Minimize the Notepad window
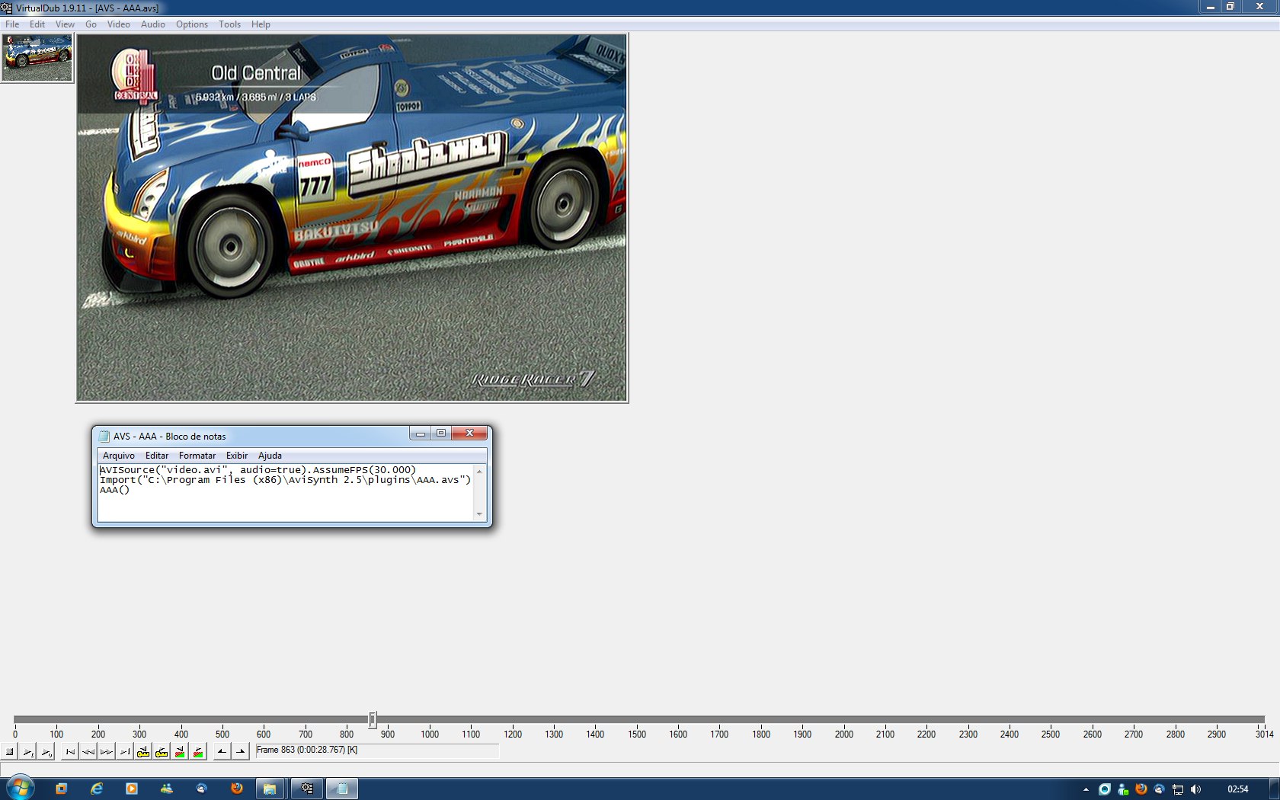Screen dimensions: 1280x800 coord(420,434)
